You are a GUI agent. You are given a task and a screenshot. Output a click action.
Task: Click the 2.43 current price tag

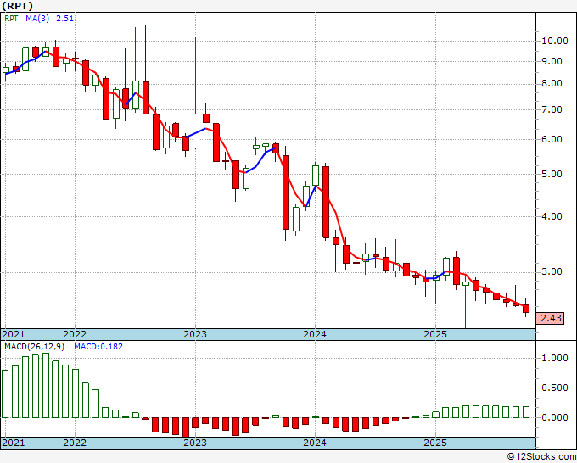tap(551, 318)
